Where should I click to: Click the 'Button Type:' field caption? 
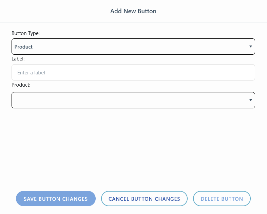click(25, 33)
